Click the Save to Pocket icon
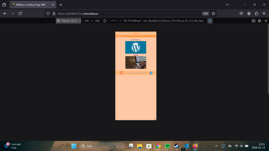The height and width of the screenshot is (151, 269). coord(241,13)
